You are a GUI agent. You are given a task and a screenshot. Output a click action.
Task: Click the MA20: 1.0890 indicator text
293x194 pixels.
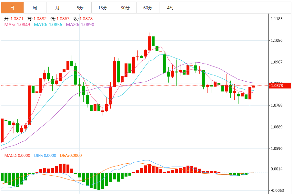80,25
